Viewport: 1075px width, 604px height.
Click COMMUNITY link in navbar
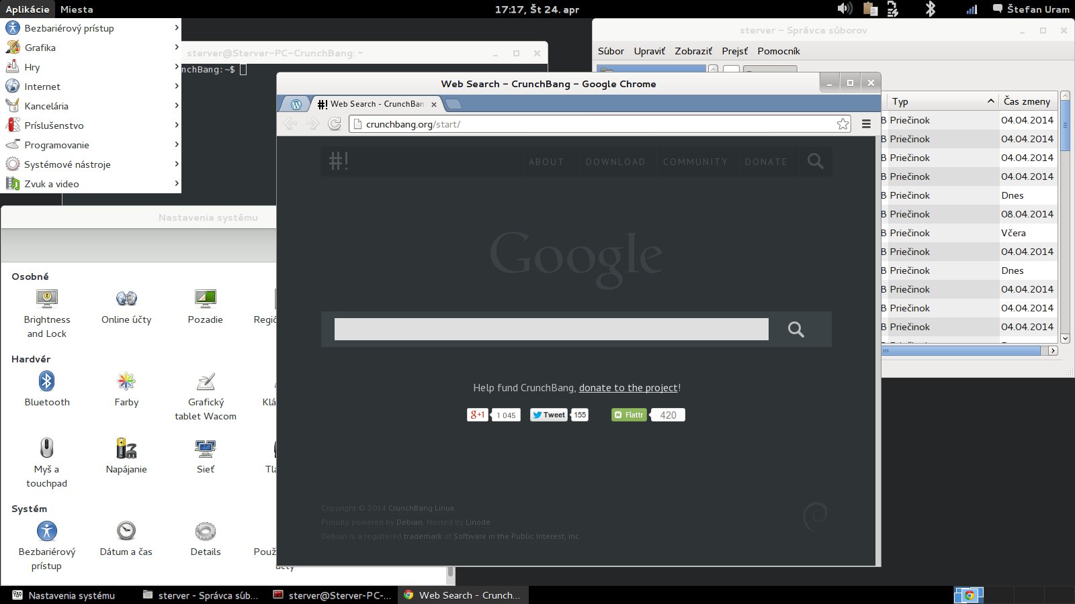[695, 162]
